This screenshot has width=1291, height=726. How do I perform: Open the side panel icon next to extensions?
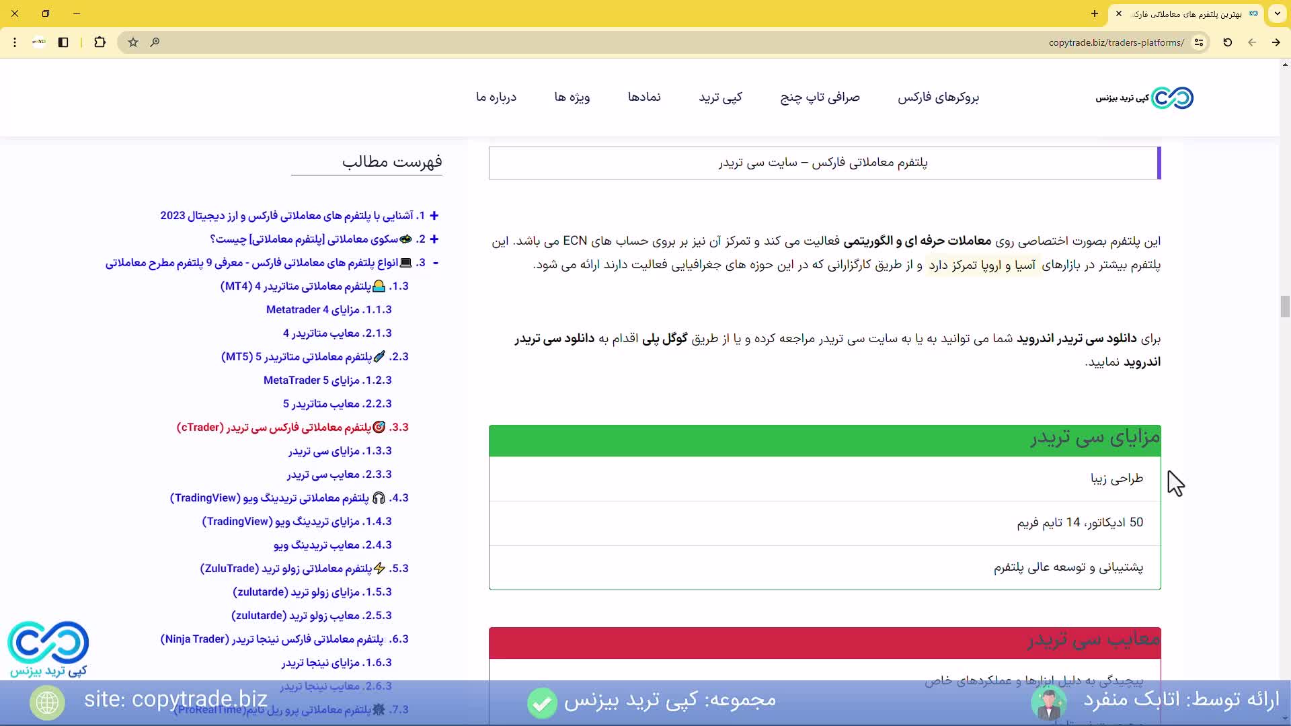[63, 42]
